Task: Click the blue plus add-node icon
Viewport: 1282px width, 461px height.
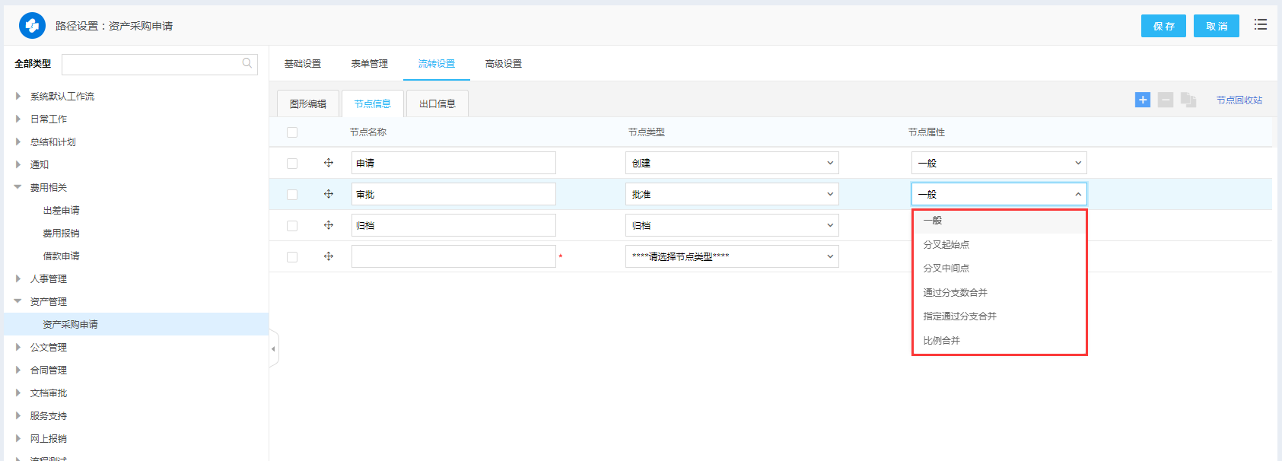Action: pos(1142,100)
